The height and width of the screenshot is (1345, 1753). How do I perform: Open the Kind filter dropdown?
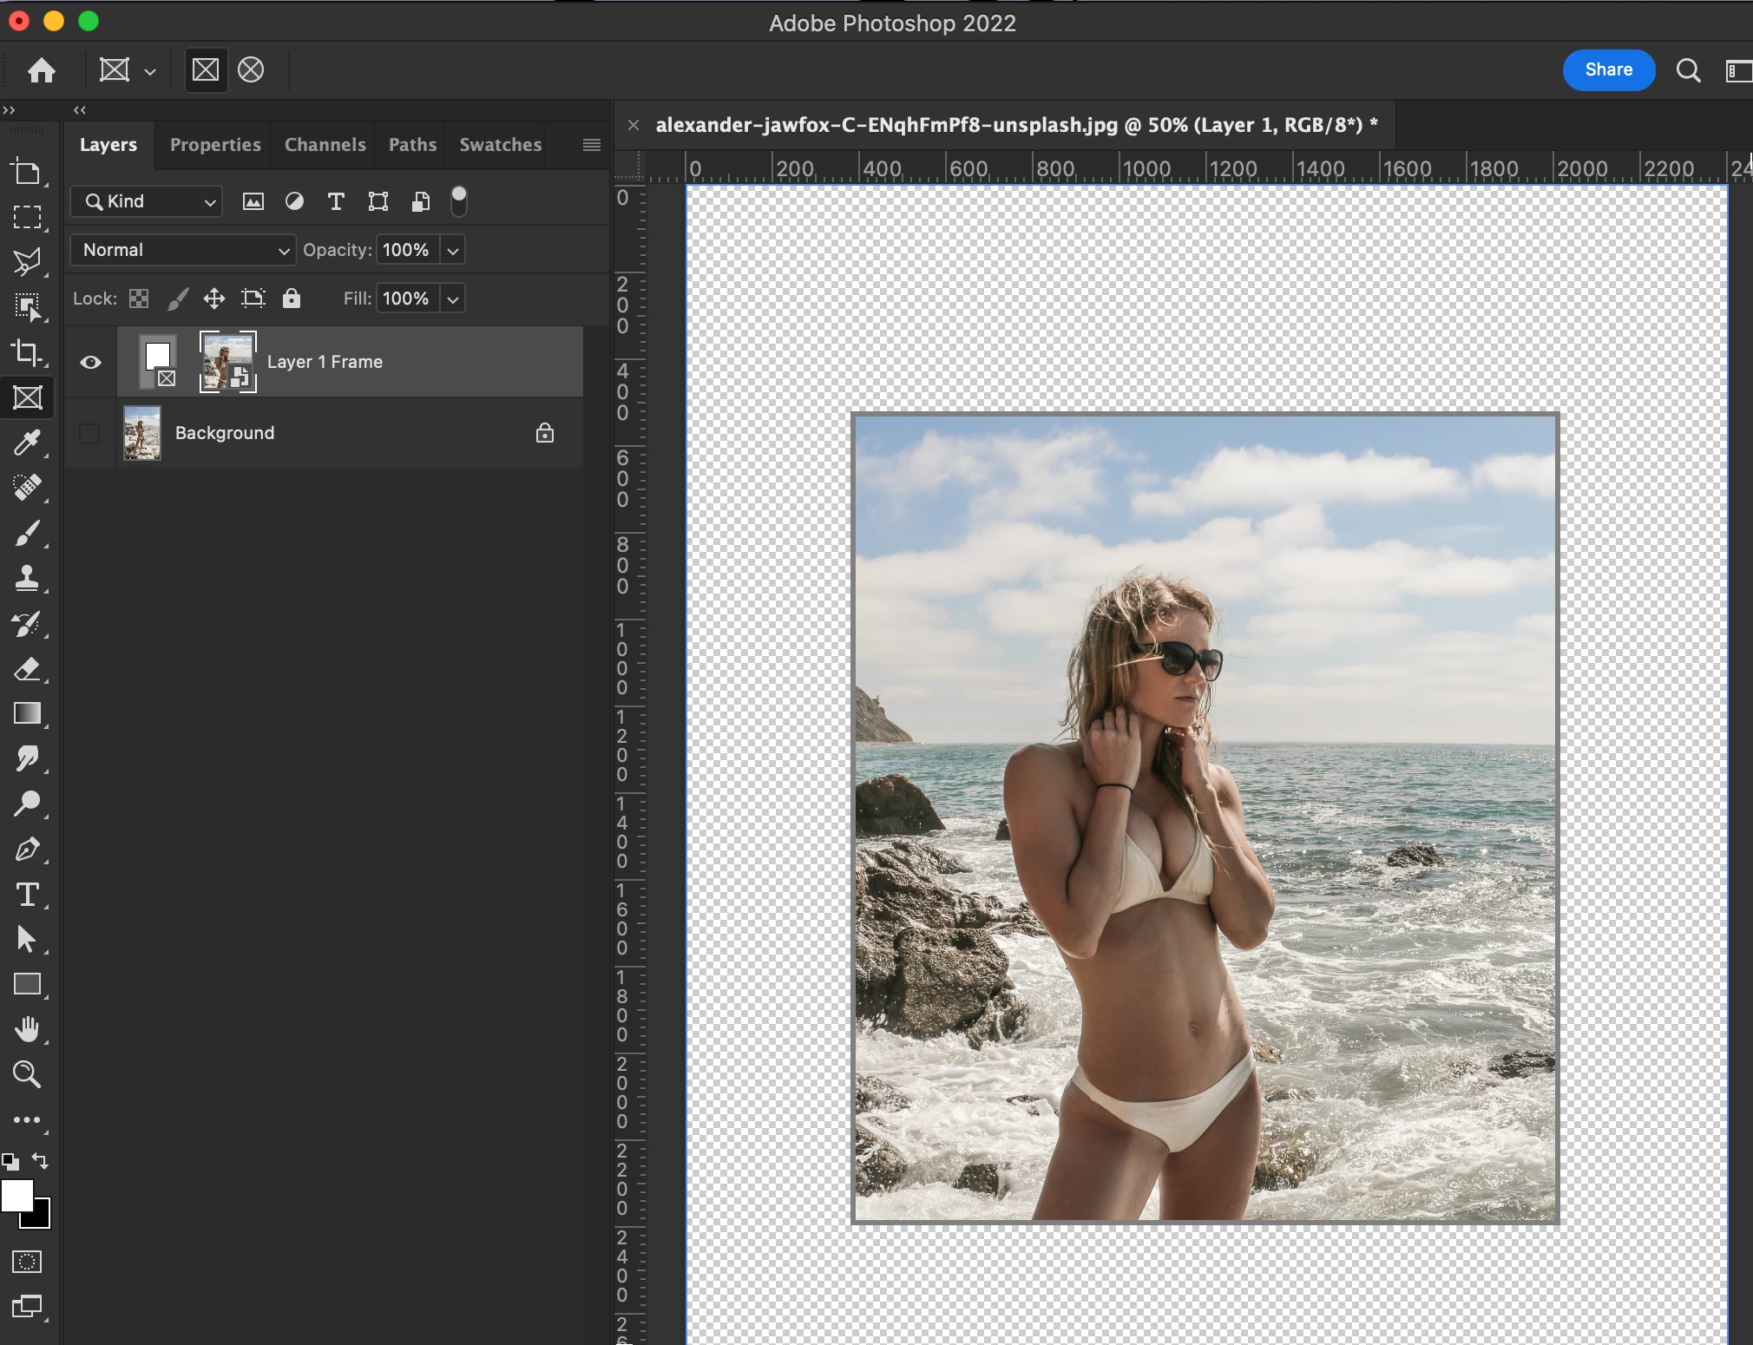click(x=147, y=201)
